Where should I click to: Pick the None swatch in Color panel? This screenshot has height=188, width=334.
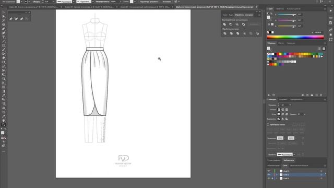268,32
